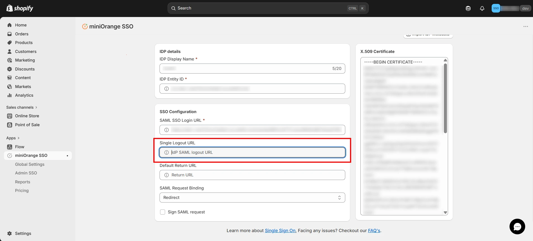Click certificate scrollbar thumb
This screenshot has width=533, height=241.
445,98
